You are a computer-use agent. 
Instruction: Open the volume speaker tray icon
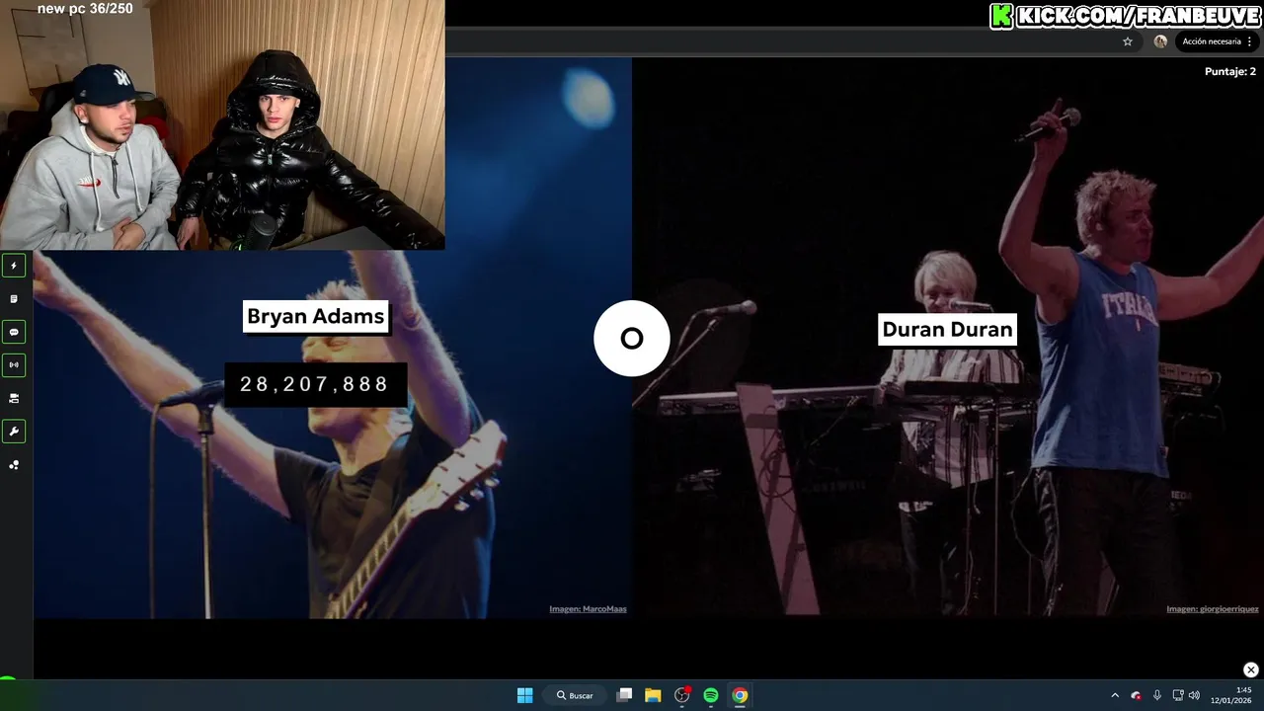pyautogui.click(x=1194, y=695)
